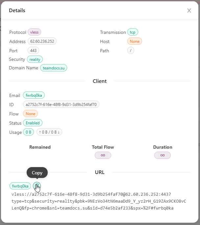Screen dimensions: 200x225
Task: Click the fwrbq0ka tag under URL
Action: tap(20, 186)
